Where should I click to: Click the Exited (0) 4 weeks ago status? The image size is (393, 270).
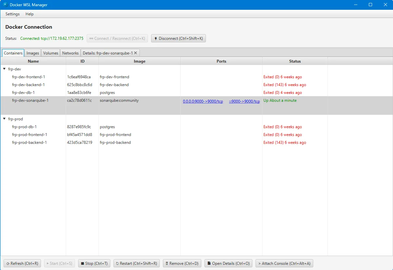[283, 93]
